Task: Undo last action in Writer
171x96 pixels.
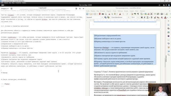Action: (123, 14)
